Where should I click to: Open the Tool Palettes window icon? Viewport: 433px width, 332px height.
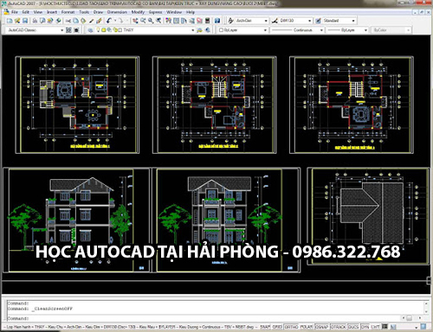(184, 21)
